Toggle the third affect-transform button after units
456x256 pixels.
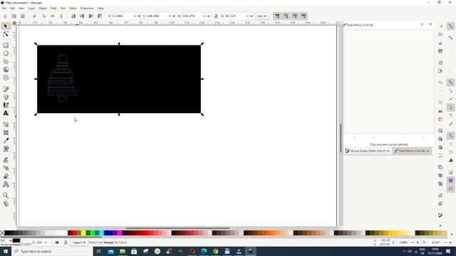tap(295, 16)
